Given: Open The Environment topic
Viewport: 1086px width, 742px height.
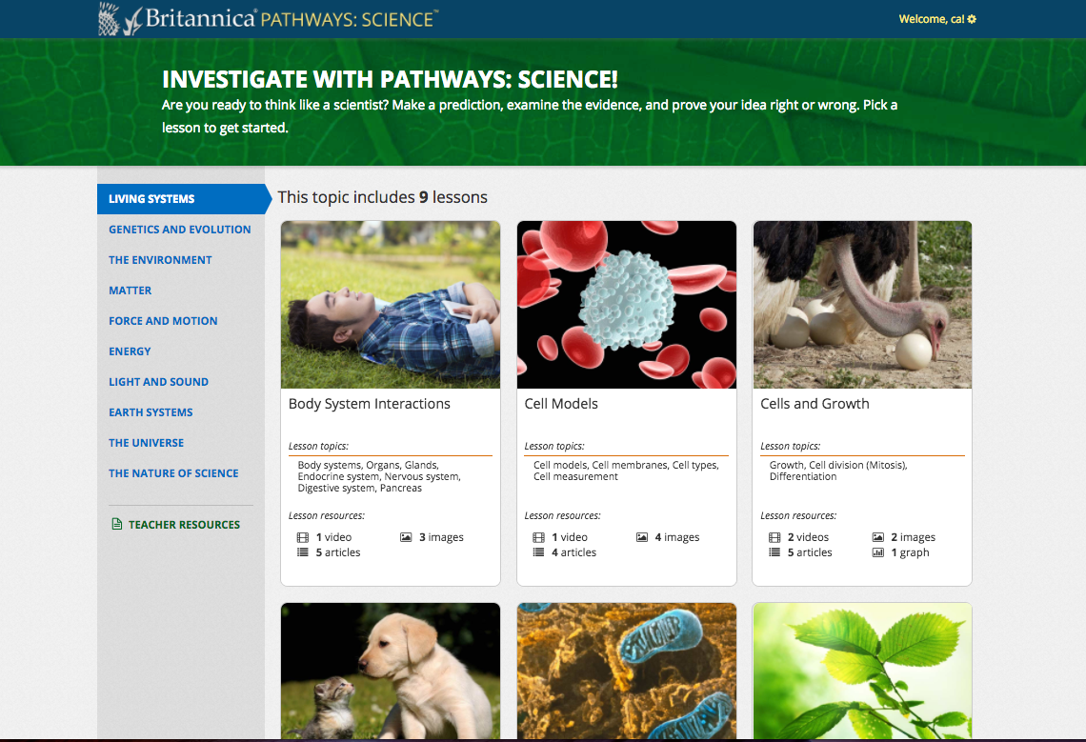Looking at the screenshot, I should coord(160,260).
